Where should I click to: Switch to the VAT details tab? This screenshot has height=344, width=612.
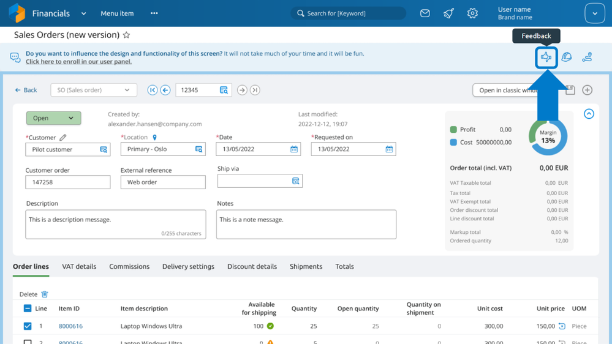click(x=79, y=266)
